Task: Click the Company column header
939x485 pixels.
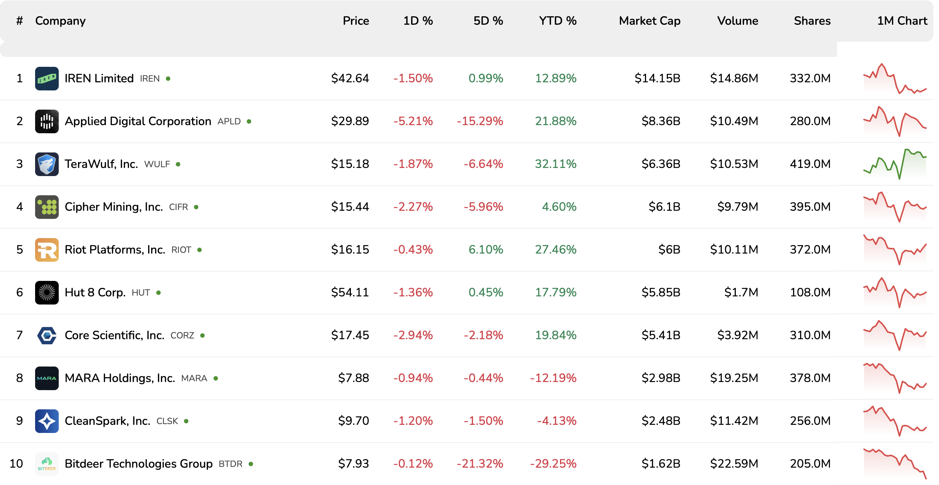Action: coord(60,21)
